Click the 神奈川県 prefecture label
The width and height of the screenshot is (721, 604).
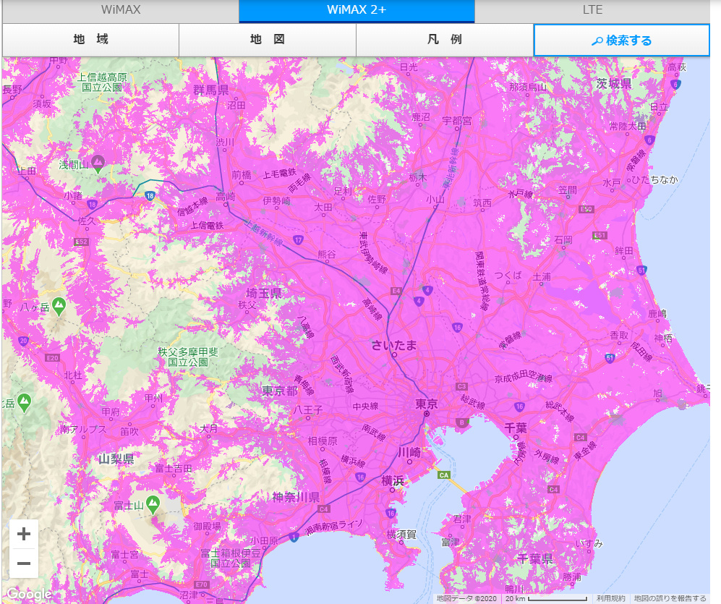tap(296, 497)
